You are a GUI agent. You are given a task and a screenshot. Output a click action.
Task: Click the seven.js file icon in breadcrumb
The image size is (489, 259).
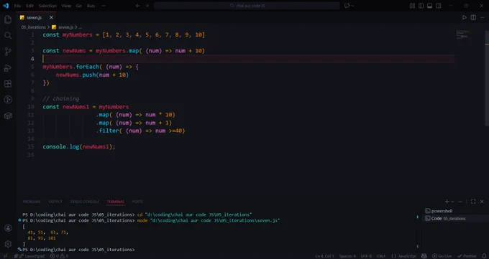click(54, 27)
